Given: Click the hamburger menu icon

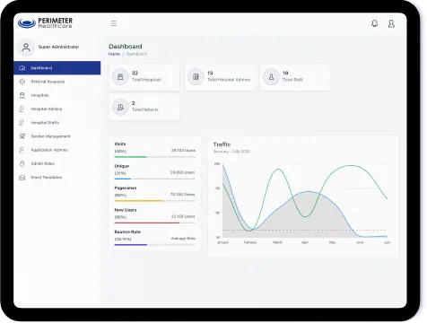Looking at the screenshot, I should [114, 23].
